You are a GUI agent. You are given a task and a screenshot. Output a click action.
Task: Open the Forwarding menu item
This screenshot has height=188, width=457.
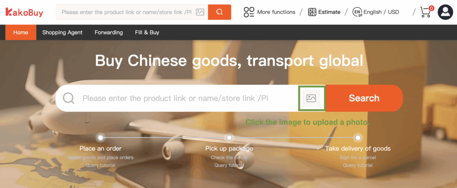(109, 33)
